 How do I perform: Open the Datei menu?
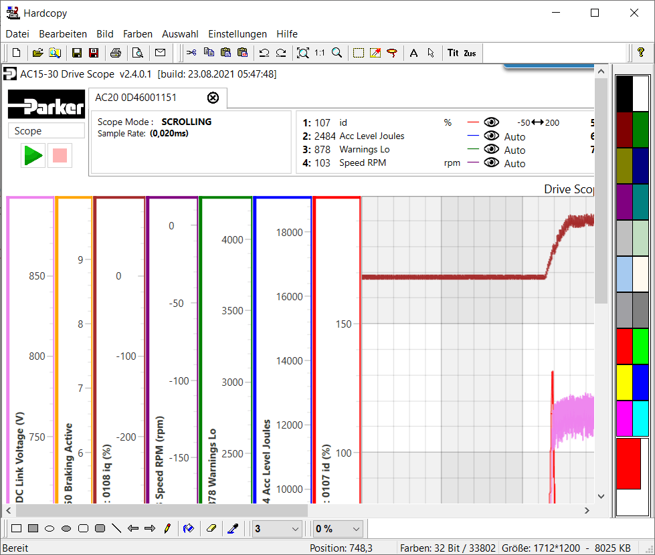(x=17, y=34)
